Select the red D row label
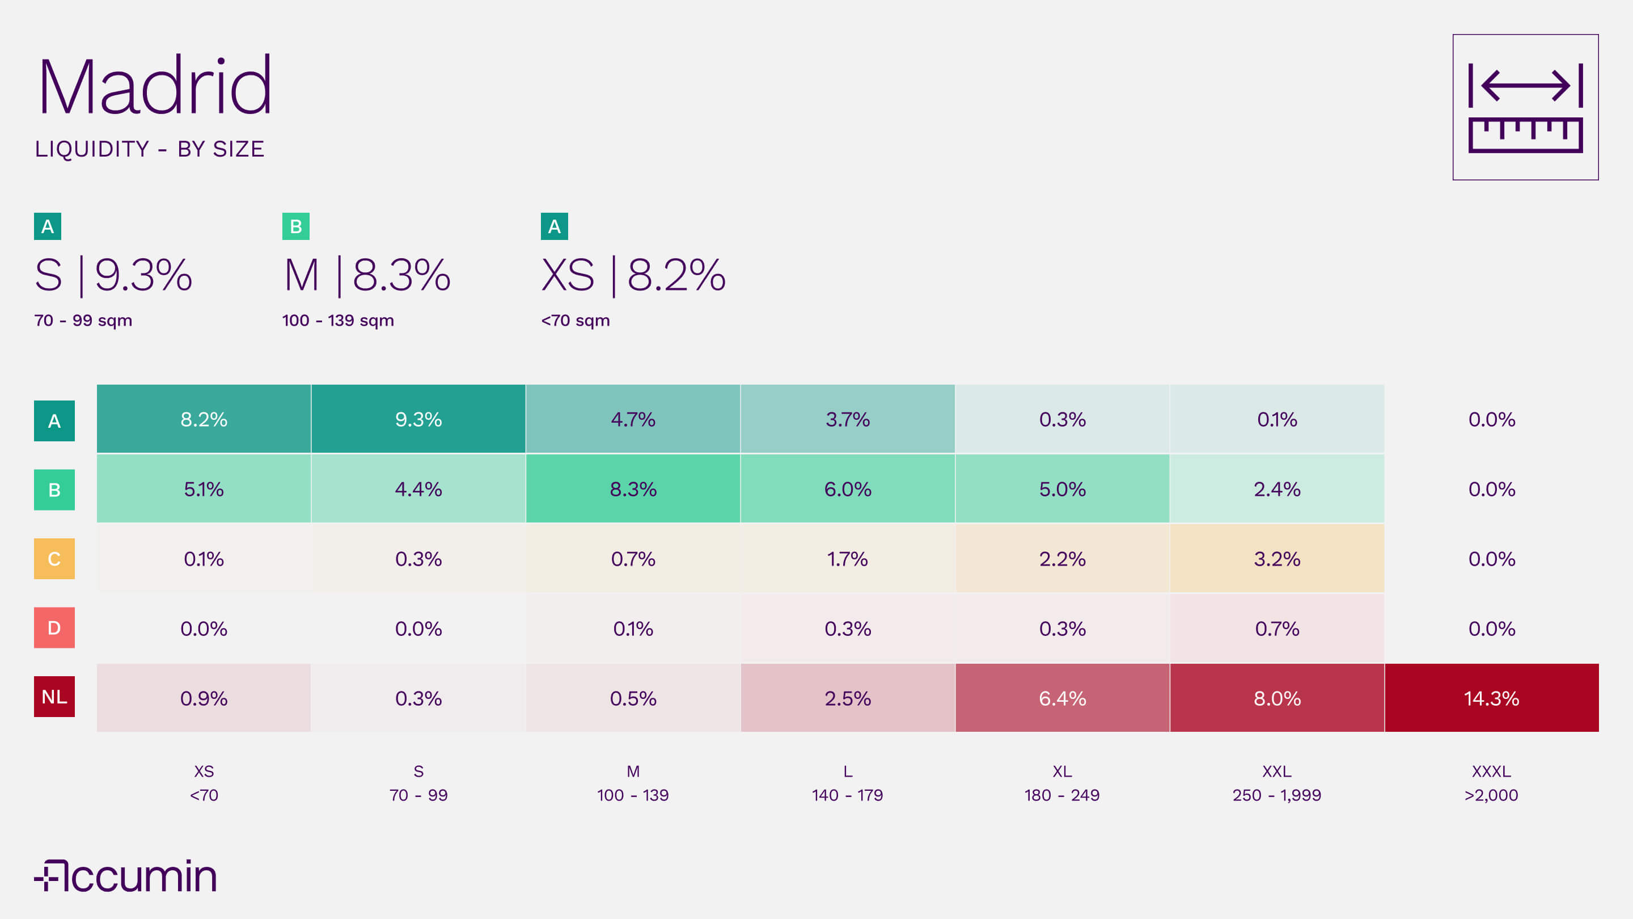 tap(54, 628)
